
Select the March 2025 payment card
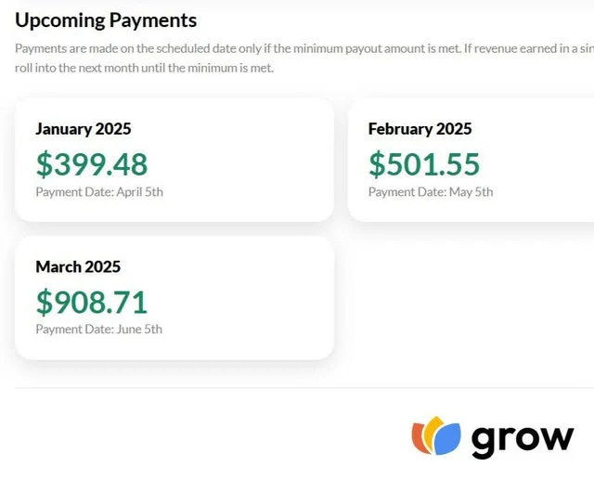click(174, 298)
